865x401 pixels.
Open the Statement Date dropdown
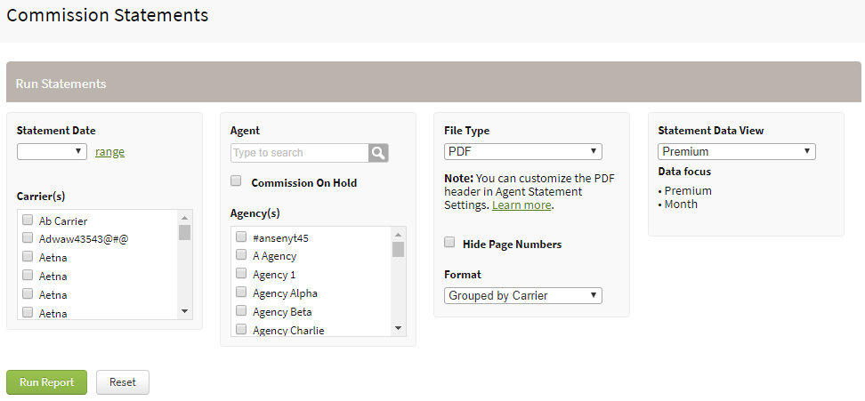(x=52, y=151)
